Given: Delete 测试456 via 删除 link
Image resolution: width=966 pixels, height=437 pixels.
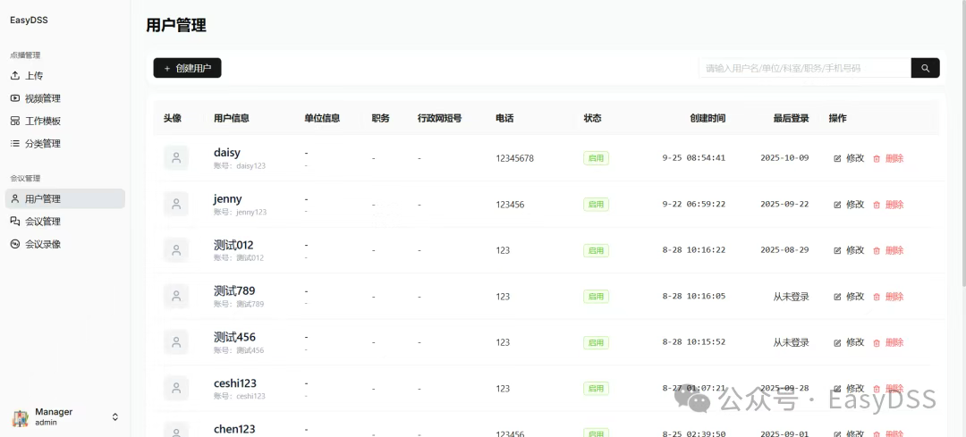Looking at the screenshot, I should [x=888, y=343].
